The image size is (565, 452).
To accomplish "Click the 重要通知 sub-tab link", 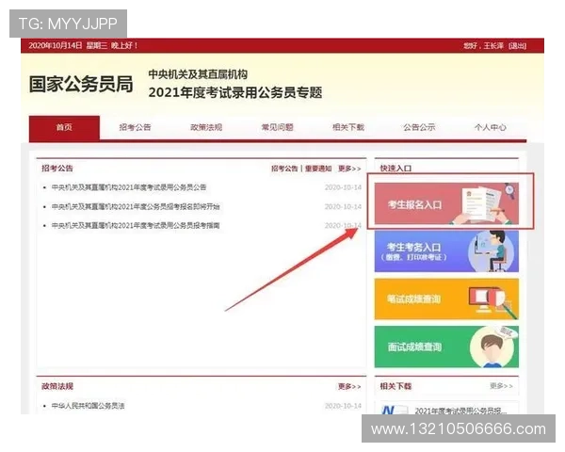I will coord(318,169).
